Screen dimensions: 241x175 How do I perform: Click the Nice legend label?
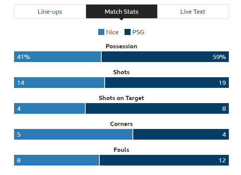click(x=112, y=32)
